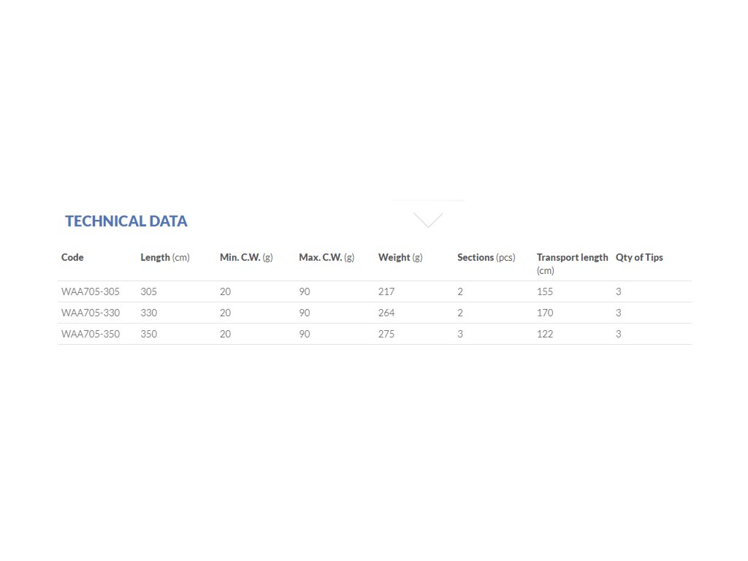This screenshot has height=561, width=748.
Task: Click the TECHNICAL DATA heading
Action: point(126,221)
